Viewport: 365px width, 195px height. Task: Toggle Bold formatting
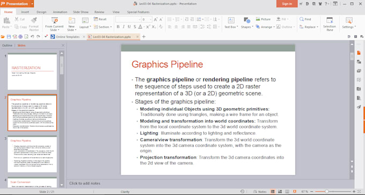pos(118,27)
